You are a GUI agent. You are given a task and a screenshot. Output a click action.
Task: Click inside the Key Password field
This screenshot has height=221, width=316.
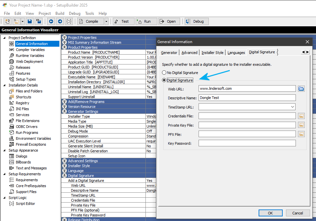246,143
